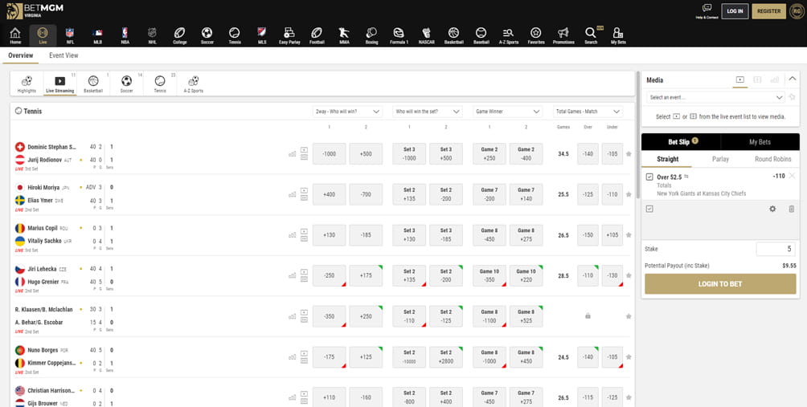
Task: Click the LOGIN TO BET button
Action: coord(720,283)
